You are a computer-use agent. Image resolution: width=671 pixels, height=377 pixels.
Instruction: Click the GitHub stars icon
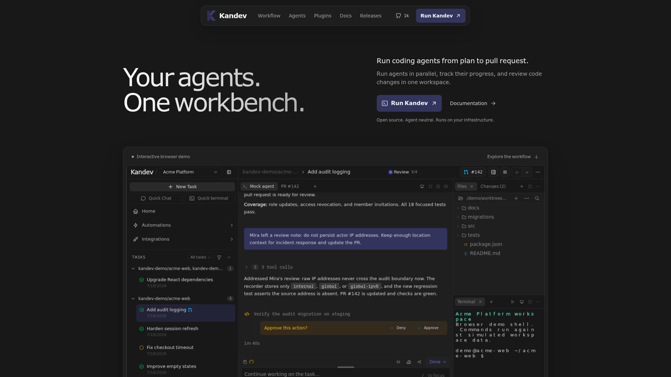click(398, 16)
